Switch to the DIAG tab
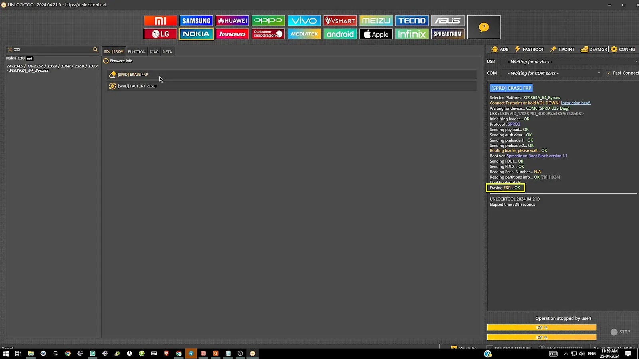 point(154,52)
